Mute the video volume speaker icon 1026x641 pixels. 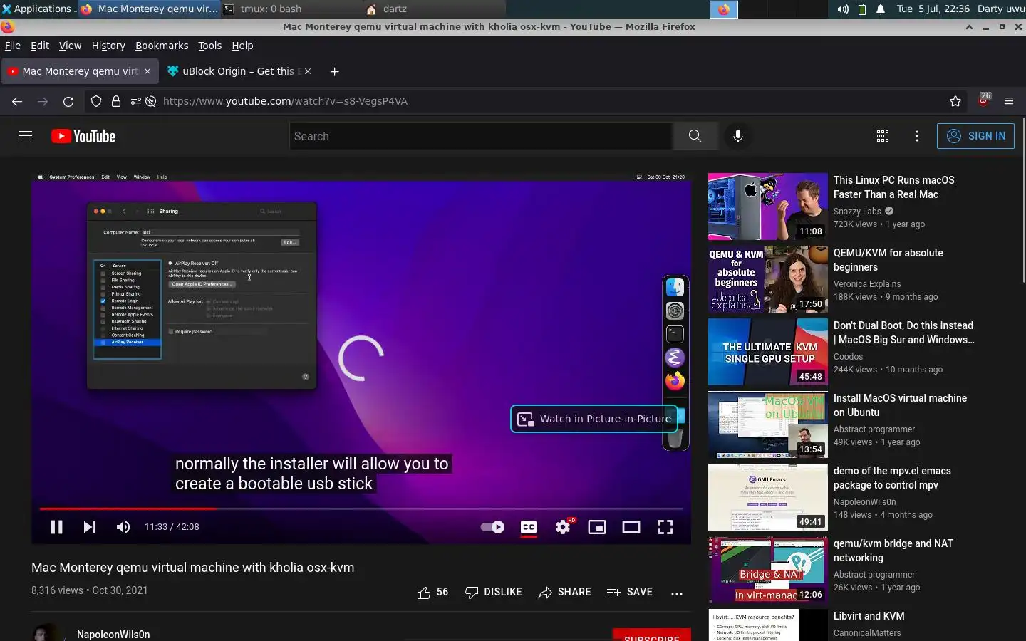pyautogui.click(x=123, y=527)
